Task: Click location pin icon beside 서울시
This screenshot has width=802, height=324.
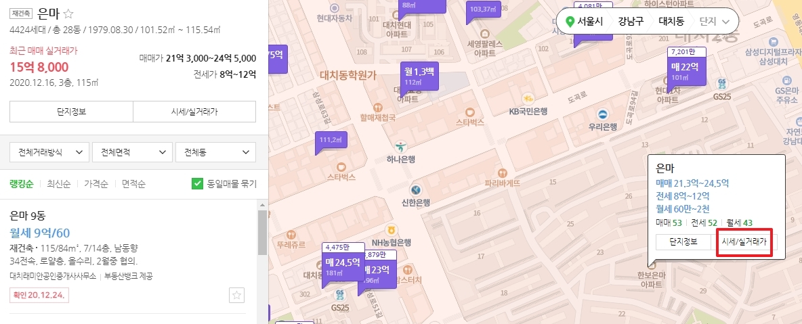Action: [x=570, y=22]
